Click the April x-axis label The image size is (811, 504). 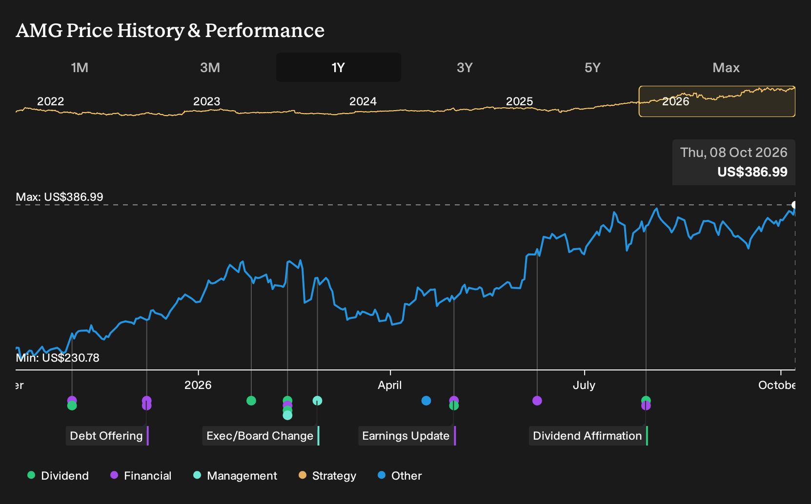pos(390,385)
